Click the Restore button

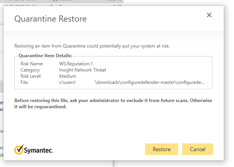coord(161,149)
